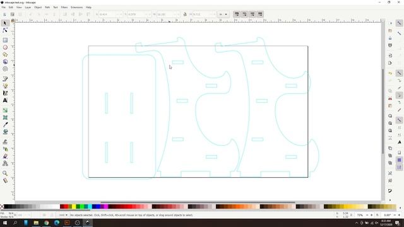Select the Connector tool

tap(5, 163)
